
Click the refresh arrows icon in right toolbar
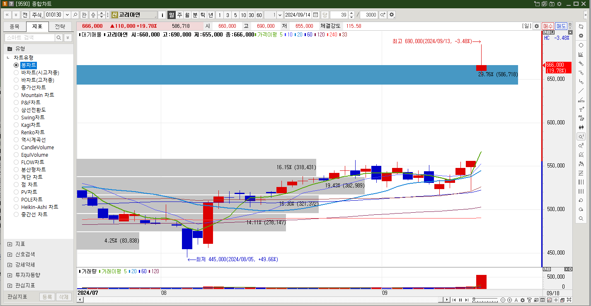pos(581,27)
